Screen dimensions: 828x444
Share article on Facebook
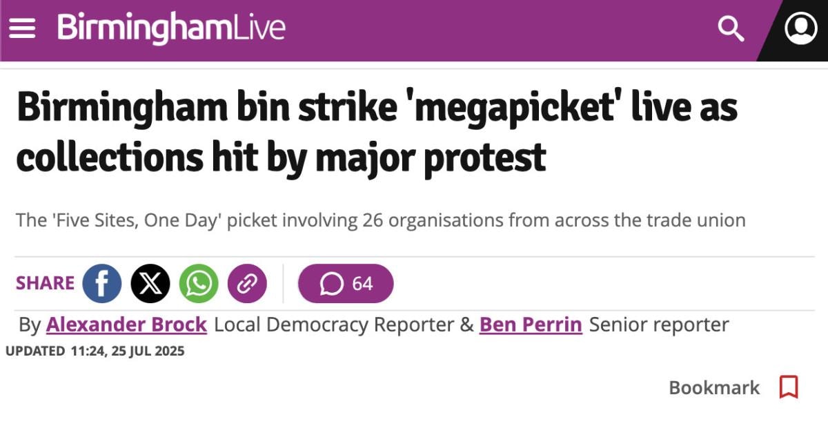(x=102, y=284)
